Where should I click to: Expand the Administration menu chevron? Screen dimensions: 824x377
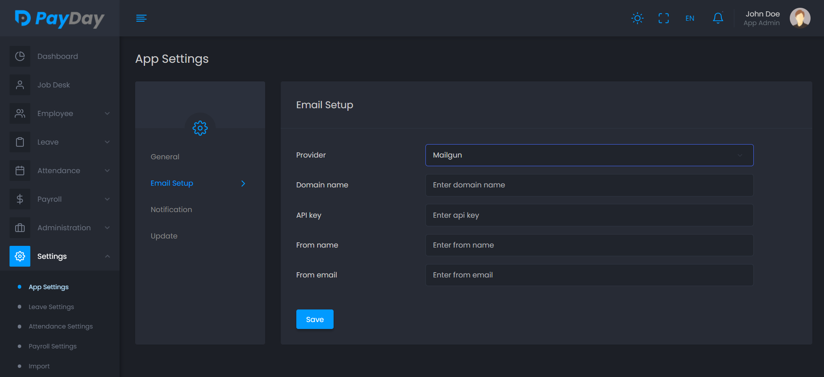(107, 228)
